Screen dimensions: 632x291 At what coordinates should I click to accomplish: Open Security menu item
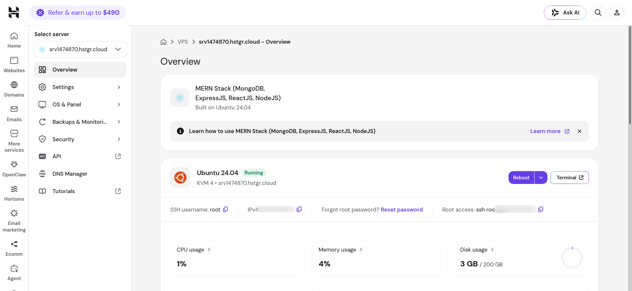pyautogui.click(x=80, y=139)
